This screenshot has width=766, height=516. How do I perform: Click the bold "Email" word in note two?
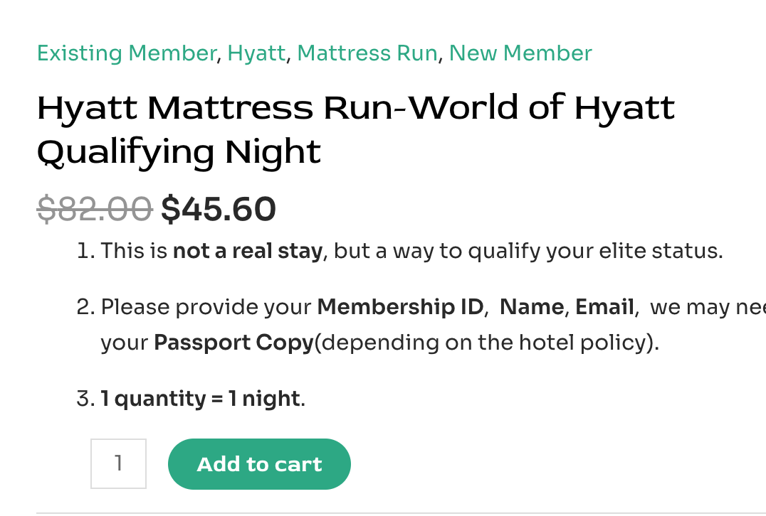tap(604, 307)
